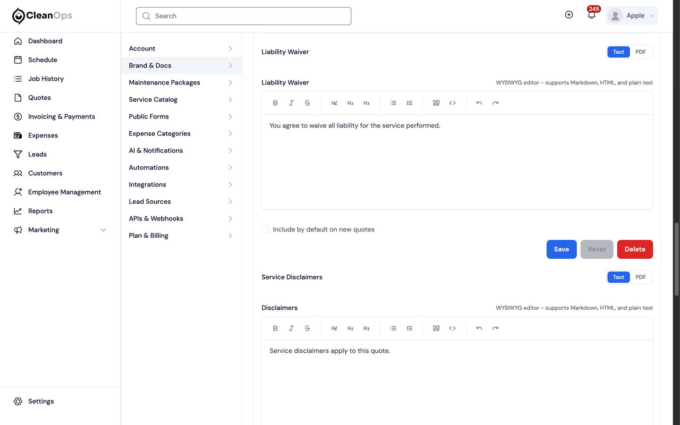Open Automations settings
This screenshot has width=680, height=425.
click(181, 168)
